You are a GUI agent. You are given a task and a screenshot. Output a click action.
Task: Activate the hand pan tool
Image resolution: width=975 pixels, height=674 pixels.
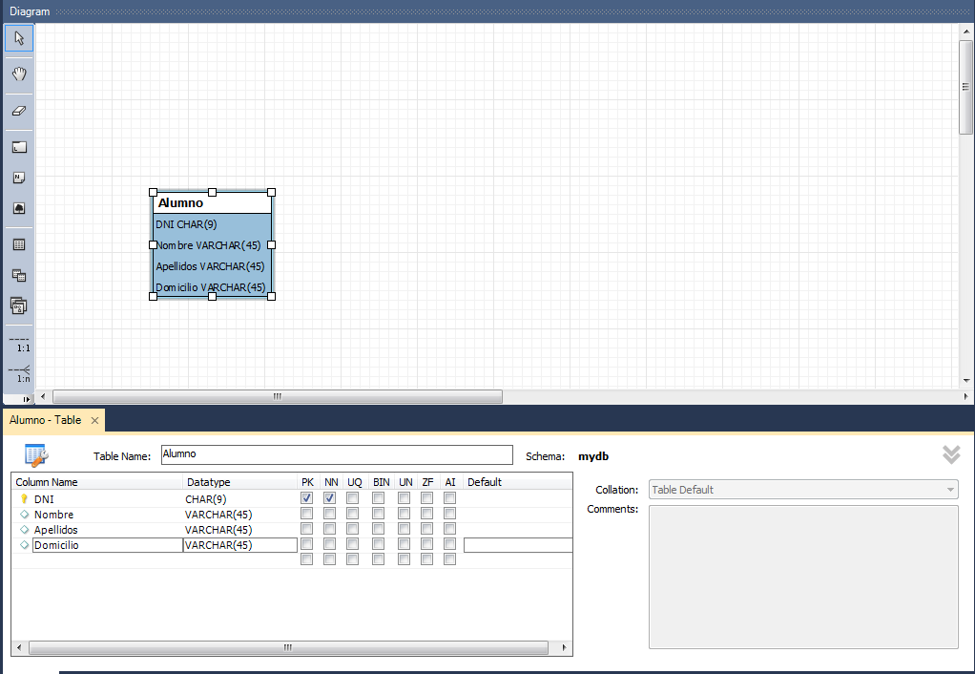pos(18,74)
